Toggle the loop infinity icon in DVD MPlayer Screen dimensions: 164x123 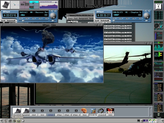click(140, 15)
